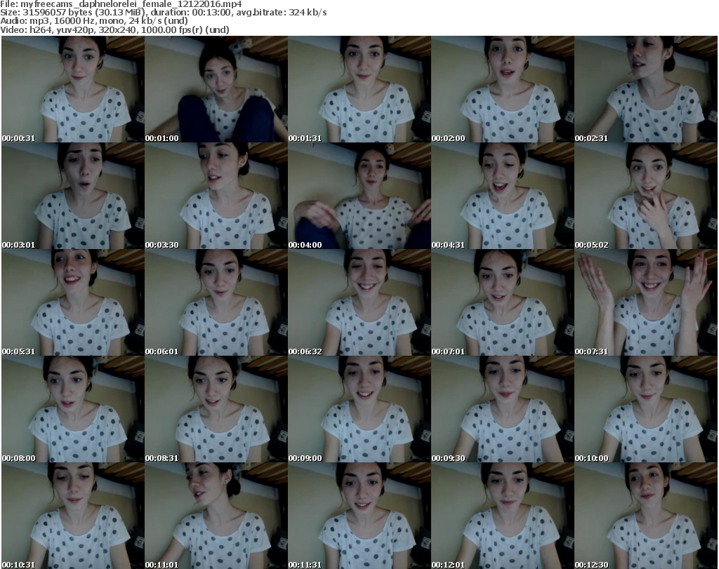Select the thumbnail stamped 00:06:01

point(216,303)
